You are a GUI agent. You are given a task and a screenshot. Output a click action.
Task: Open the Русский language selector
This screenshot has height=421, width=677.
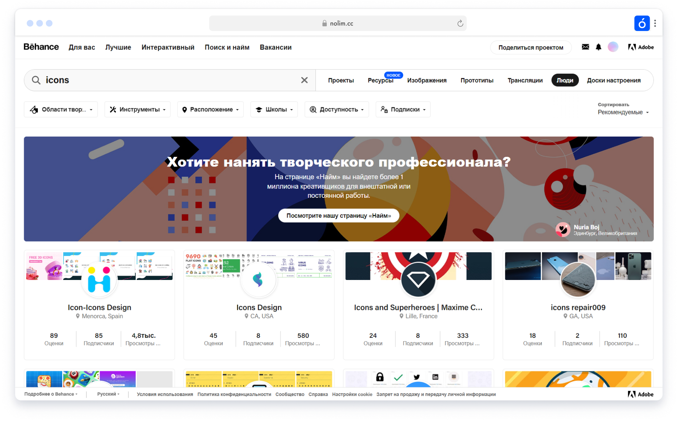[x=108, y=394]
